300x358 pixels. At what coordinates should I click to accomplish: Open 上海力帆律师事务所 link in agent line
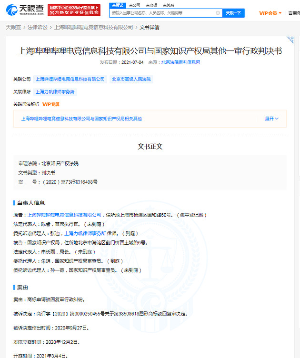pyautogui.click(x=85, y=233)
